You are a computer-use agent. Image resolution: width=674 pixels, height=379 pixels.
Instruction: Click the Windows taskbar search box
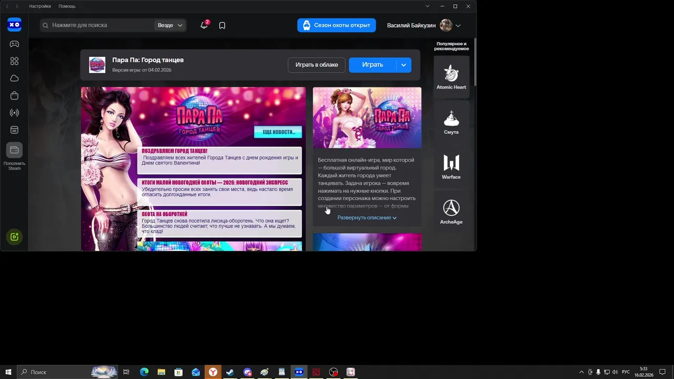click(67, 372)
